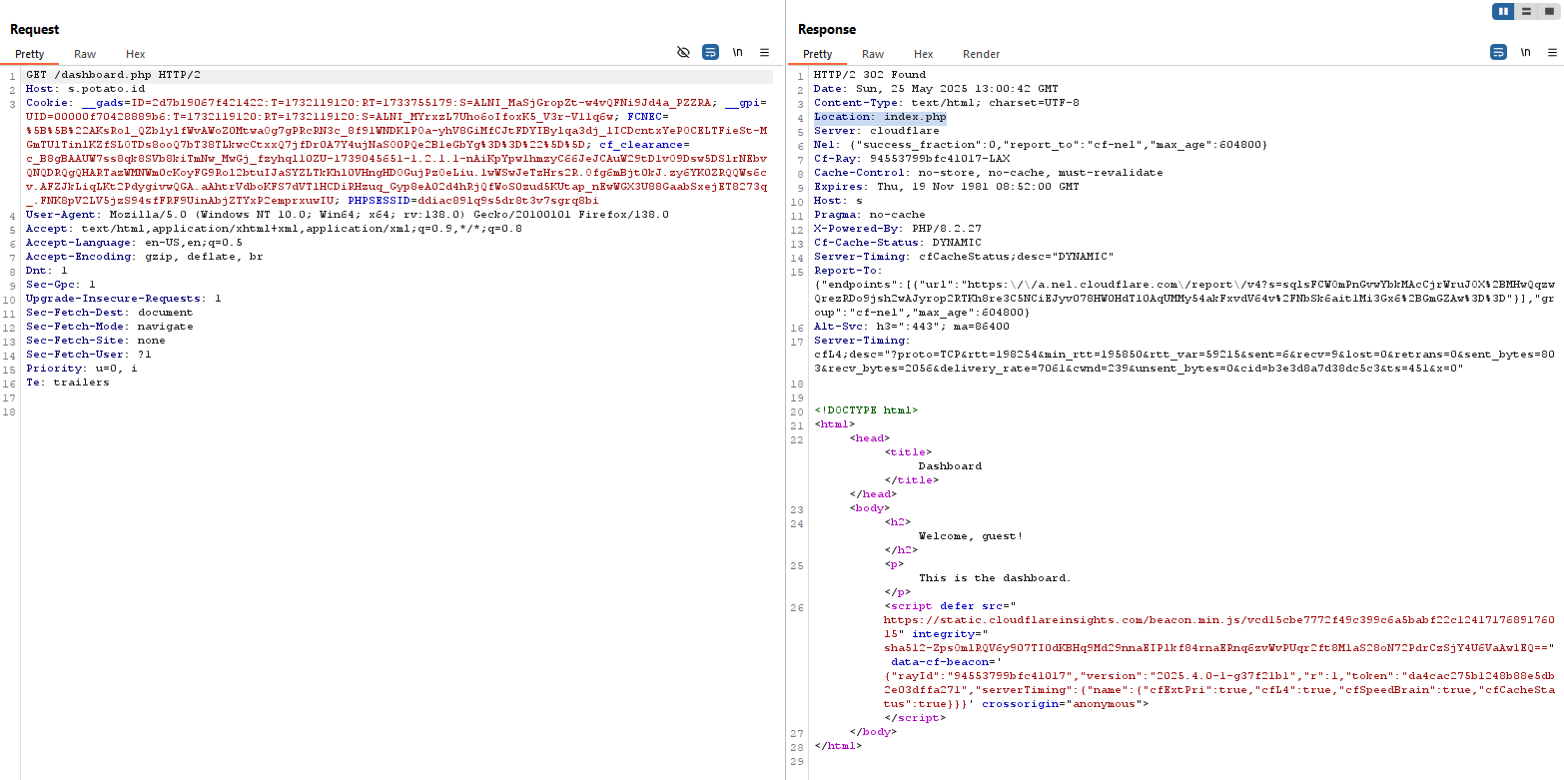
Task: Switch to combined tabbed layout view
Action: tap(1549, 11)
